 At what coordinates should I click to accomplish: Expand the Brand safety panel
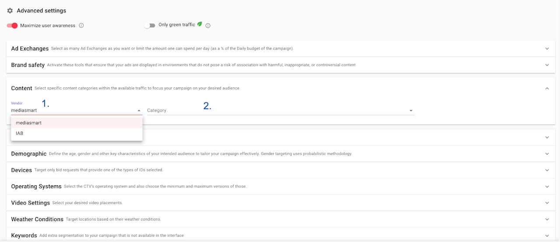click(x=547, y=65)
